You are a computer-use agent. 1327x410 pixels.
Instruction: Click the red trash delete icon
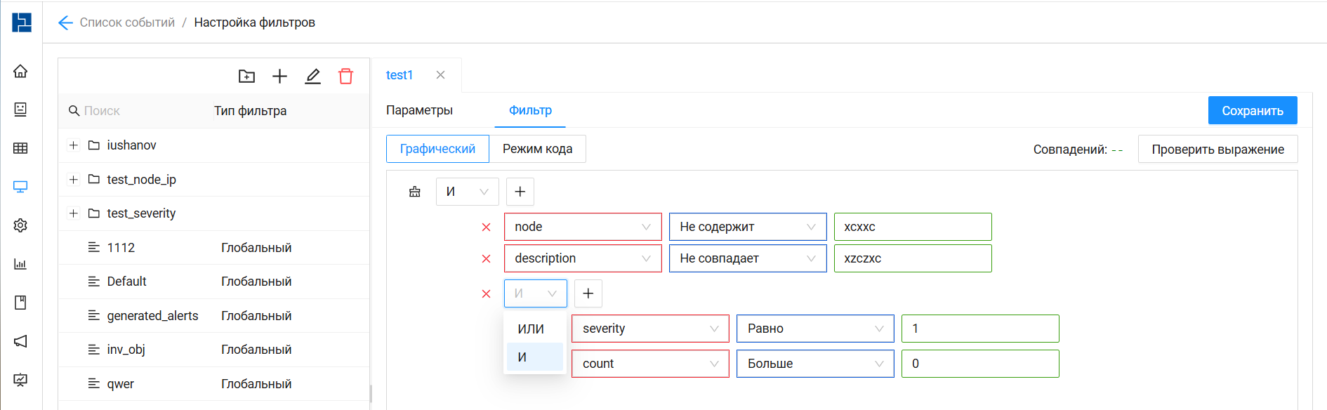(345, 76)
